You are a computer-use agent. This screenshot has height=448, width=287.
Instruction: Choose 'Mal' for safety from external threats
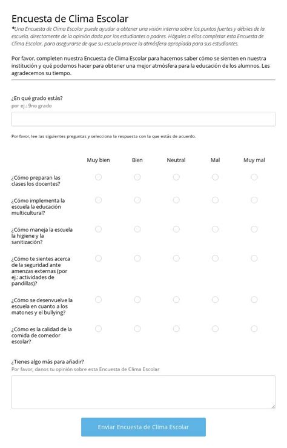point(216,259)
